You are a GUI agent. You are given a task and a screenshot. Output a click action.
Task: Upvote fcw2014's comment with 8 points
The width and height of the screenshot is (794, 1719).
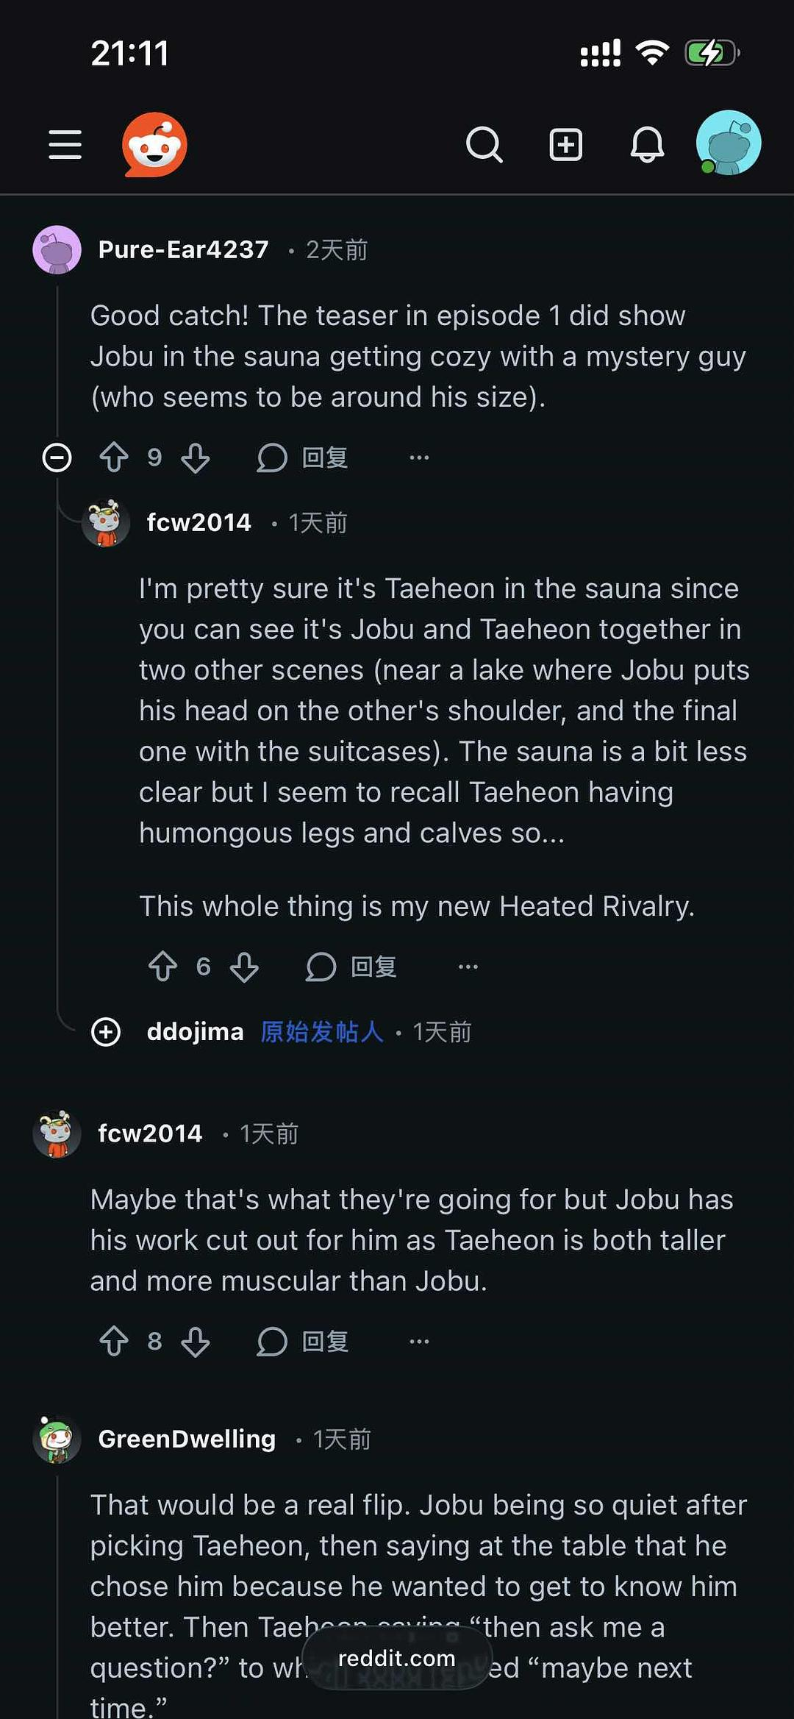click(x=114, y=1341)
